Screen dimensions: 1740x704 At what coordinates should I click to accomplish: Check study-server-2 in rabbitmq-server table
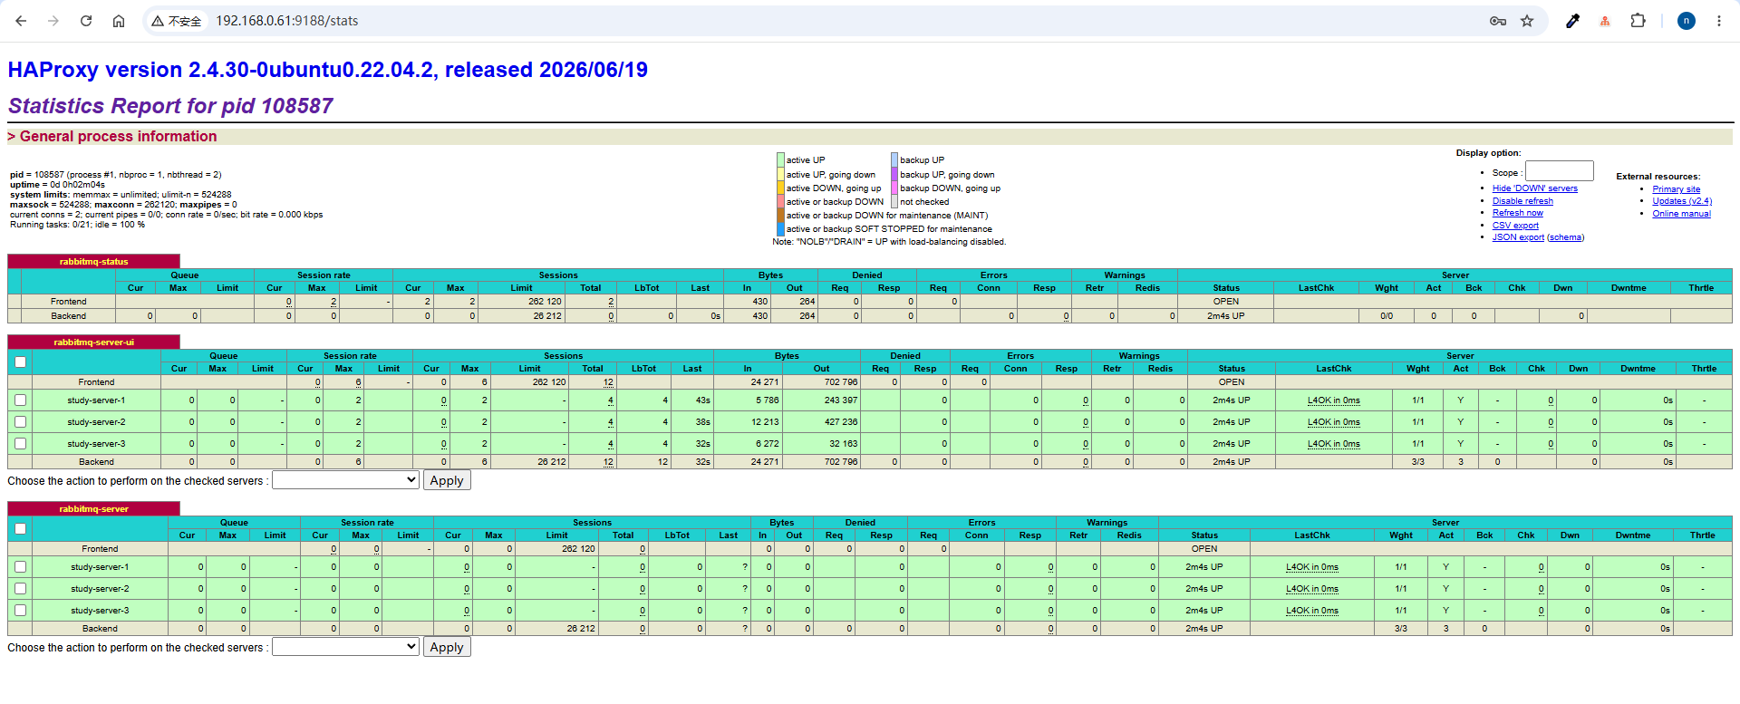[21, 588]
